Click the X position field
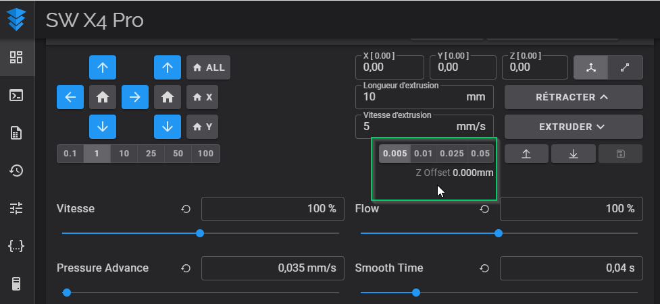This screenshot has height=304, width=660. (390, 67)
